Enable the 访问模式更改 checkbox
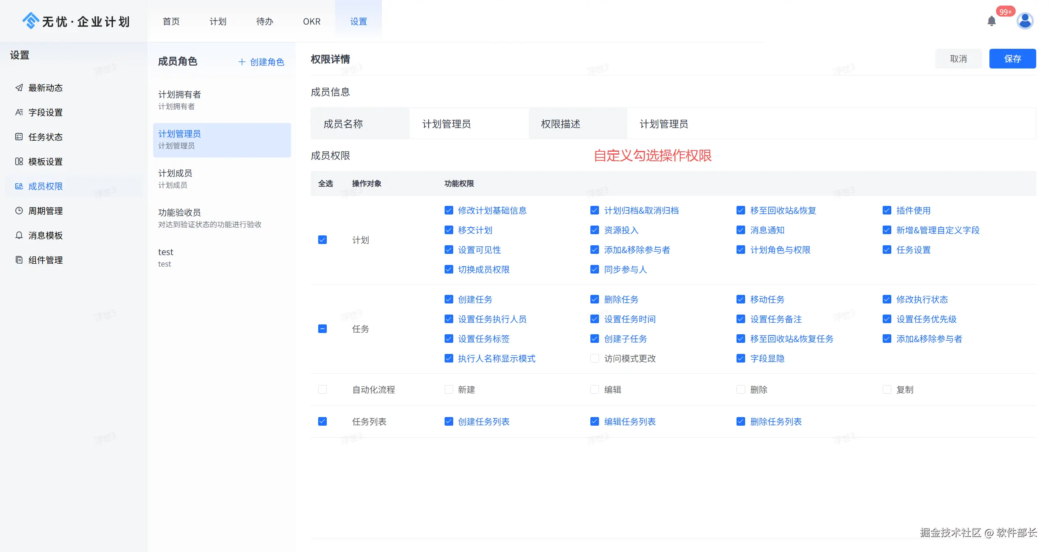This screenshot has width=1051, height=552. click(594, 358)
